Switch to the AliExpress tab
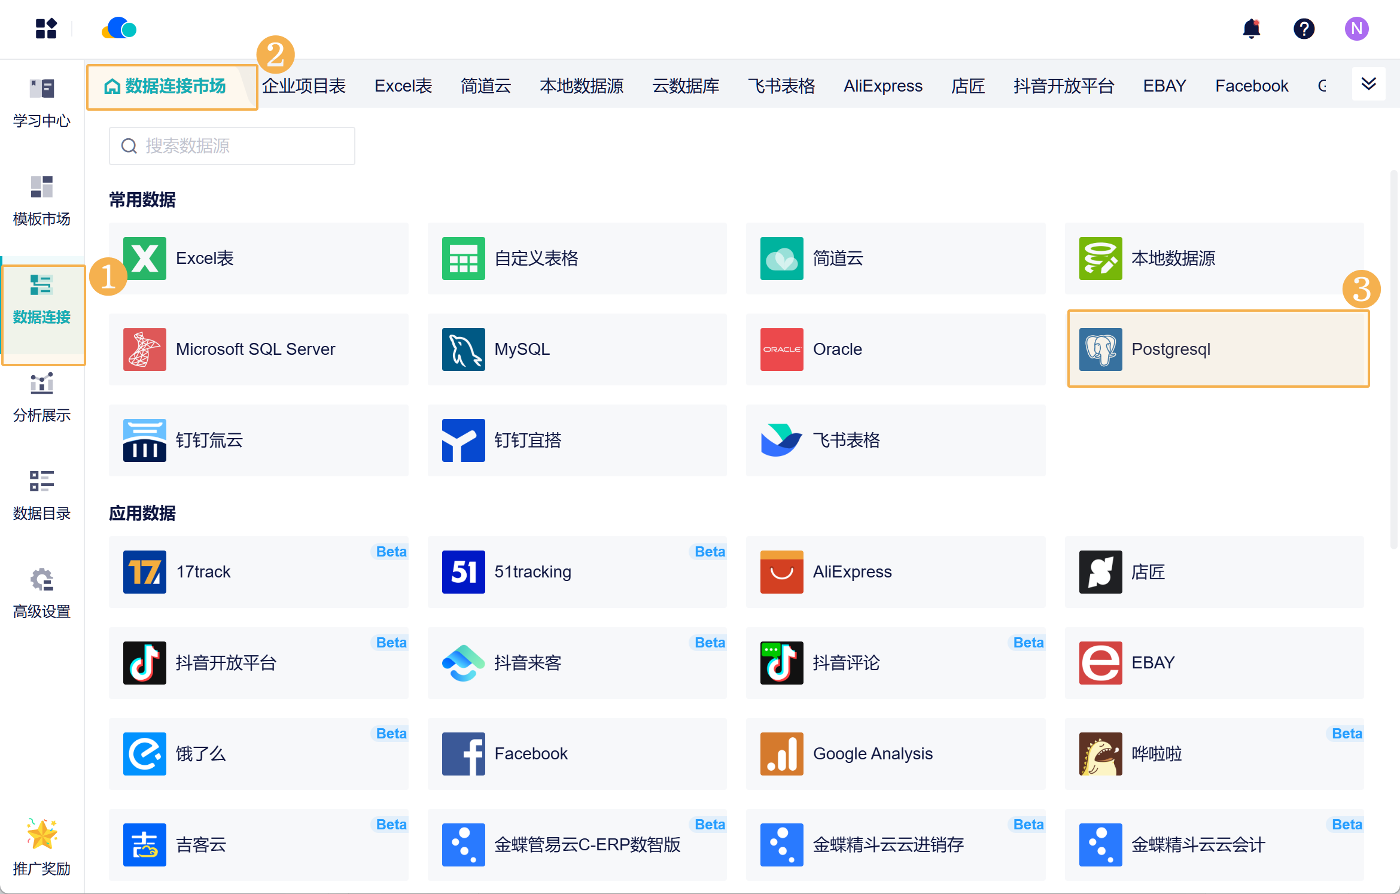Screen dimensions: 1400x894 tap(883, 86)
